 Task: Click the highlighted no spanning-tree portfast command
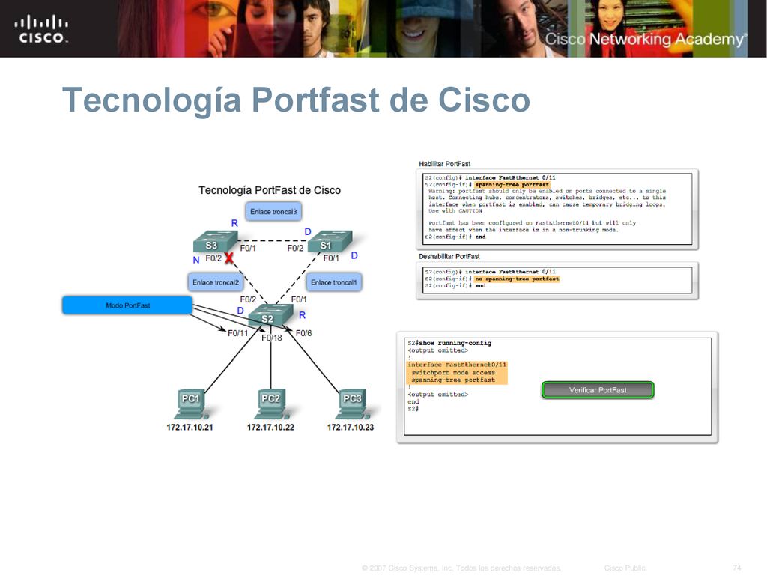pyautogui.click(x=517, y=279)
